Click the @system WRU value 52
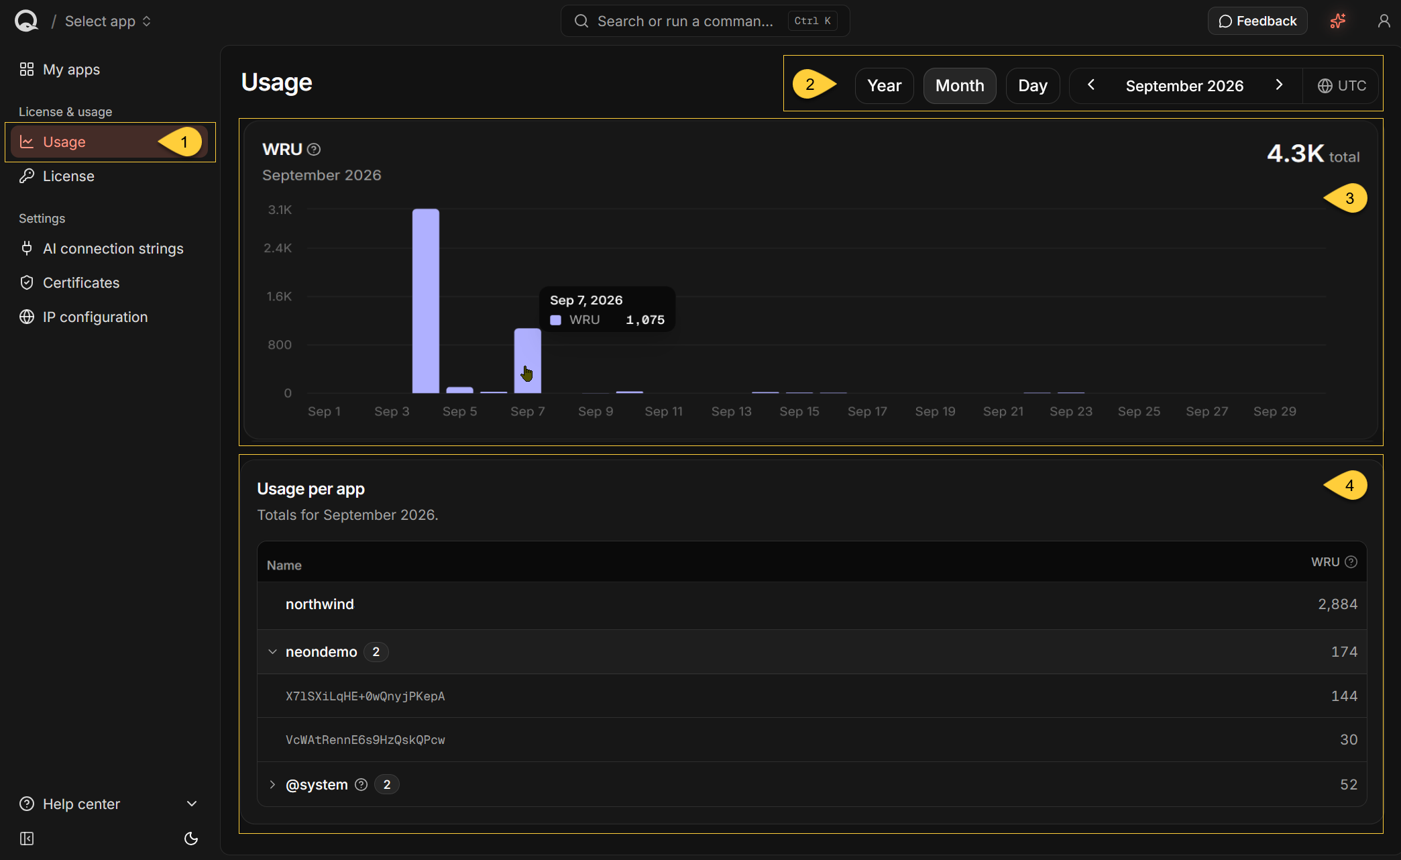Image resolution: width=1401 pixels, height=860 pixels. coord(1349,784)
